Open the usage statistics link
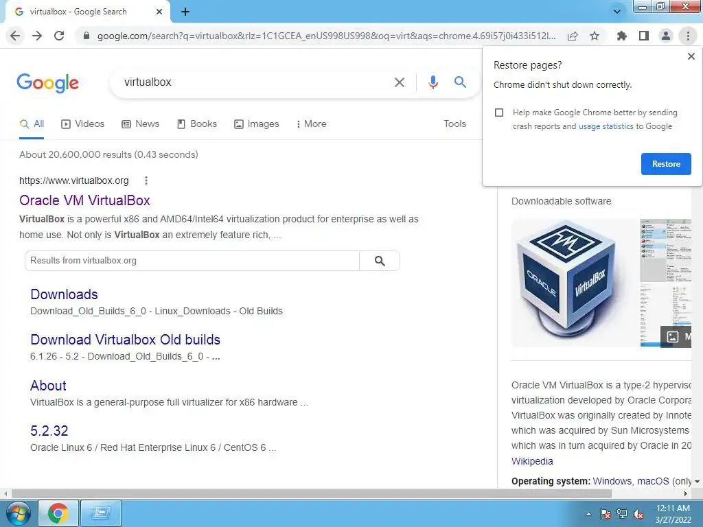Image resolution: width=703 pixels, height=527 pixels. 606,126
